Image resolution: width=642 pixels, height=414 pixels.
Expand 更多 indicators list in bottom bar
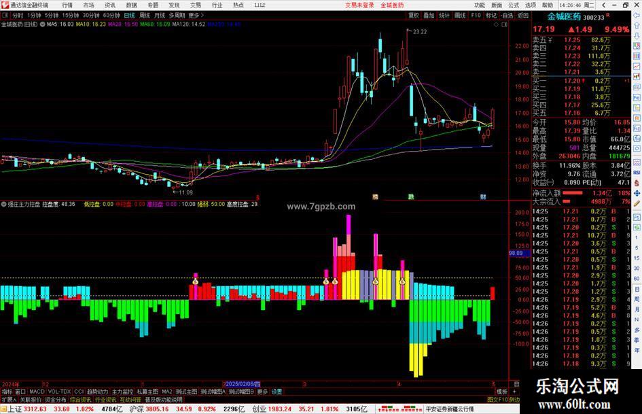[262, 392]
